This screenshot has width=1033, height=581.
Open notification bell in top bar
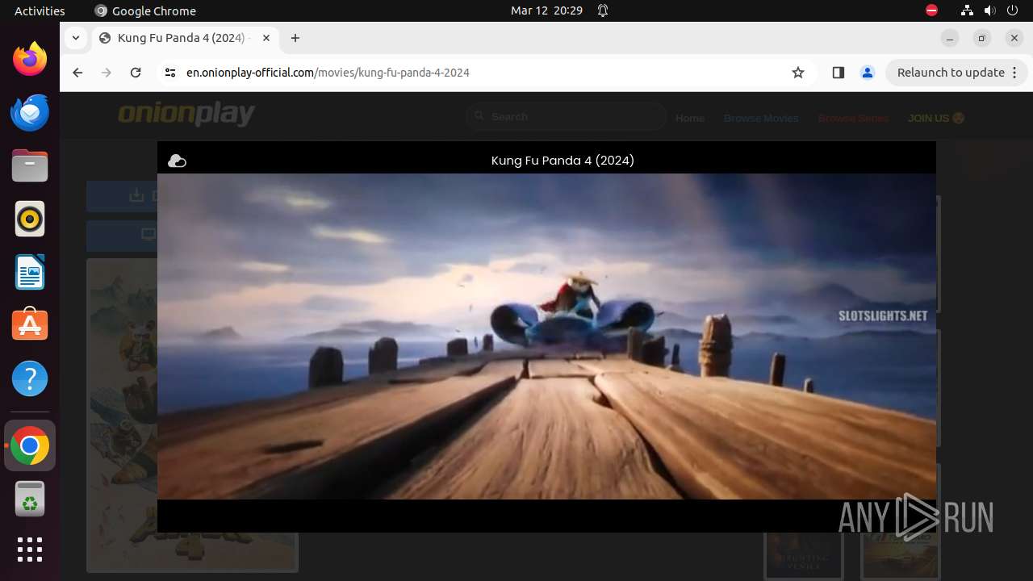(602, 10)
